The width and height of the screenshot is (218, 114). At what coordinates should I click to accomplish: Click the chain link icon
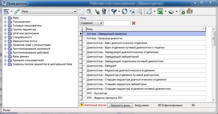[x=17, y=11]
